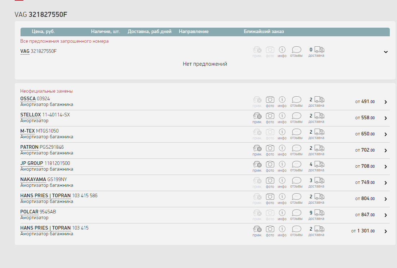The image size is (397, 268).
Task: Open the POLCAR brand link
Action: coord(30,212)
